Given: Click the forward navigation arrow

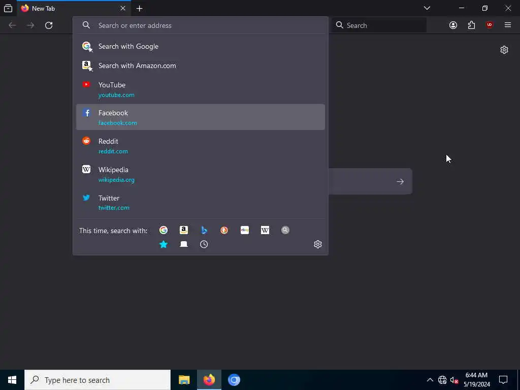Looking at the screenshot, I should 30,25.
